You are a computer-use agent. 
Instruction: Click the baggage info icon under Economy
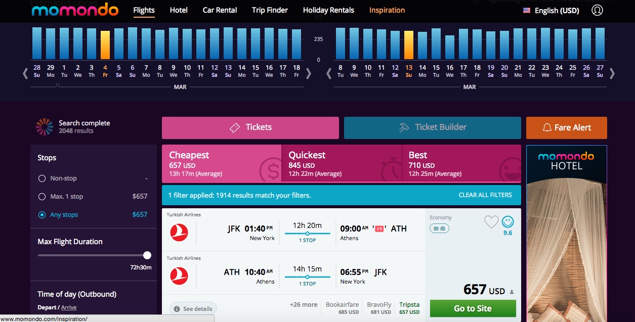click(439, 228)
